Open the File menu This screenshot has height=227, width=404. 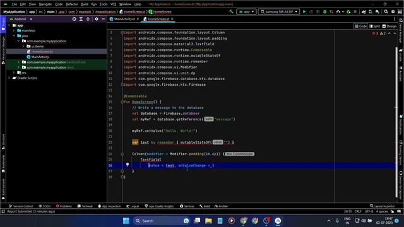[x=14, y=4]
